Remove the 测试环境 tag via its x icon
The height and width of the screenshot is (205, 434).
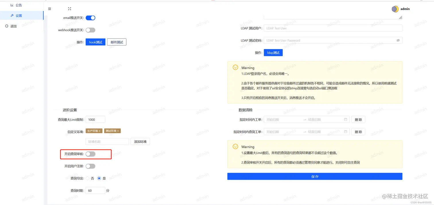117,131
